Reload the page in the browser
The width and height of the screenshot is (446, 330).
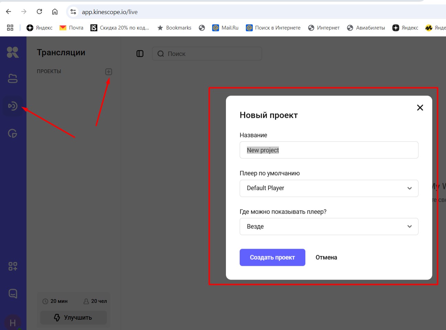[x=40, y=12]
